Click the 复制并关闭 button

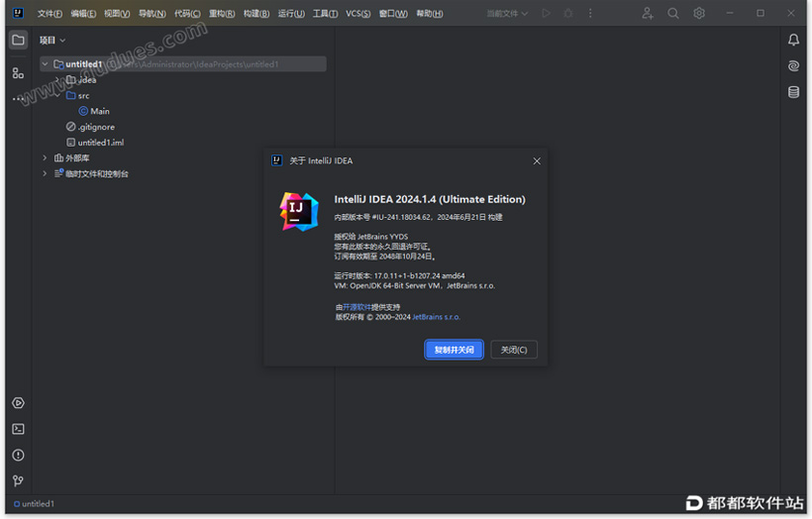point(455,350)
